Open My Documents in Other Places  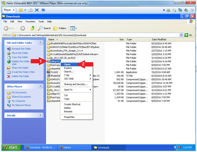(x=19, y=93)
